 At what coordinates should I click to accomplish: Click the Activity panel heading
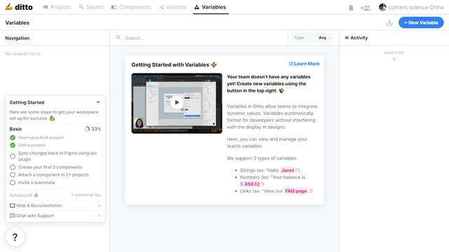point(358,38)
